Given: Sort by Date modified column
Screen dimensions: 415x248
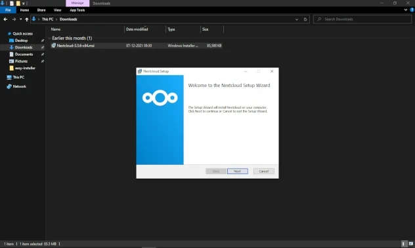Looking at the screenshot, I should [144, 29].
